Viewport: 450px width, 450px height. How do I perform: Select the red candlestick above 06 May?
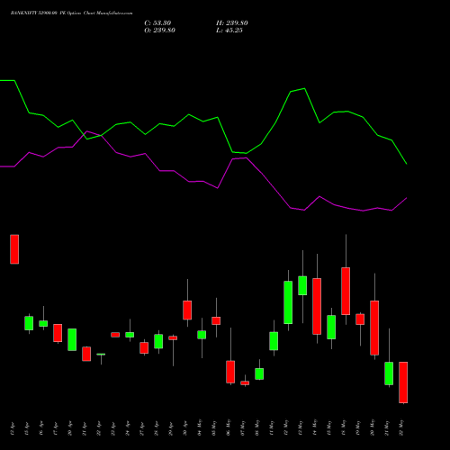(x=230, y=372)
